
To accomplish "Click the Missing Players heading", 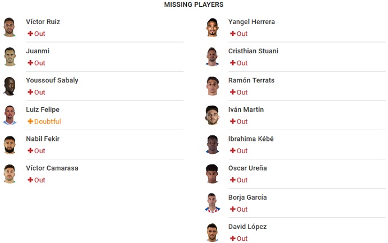I will [193, 4].
